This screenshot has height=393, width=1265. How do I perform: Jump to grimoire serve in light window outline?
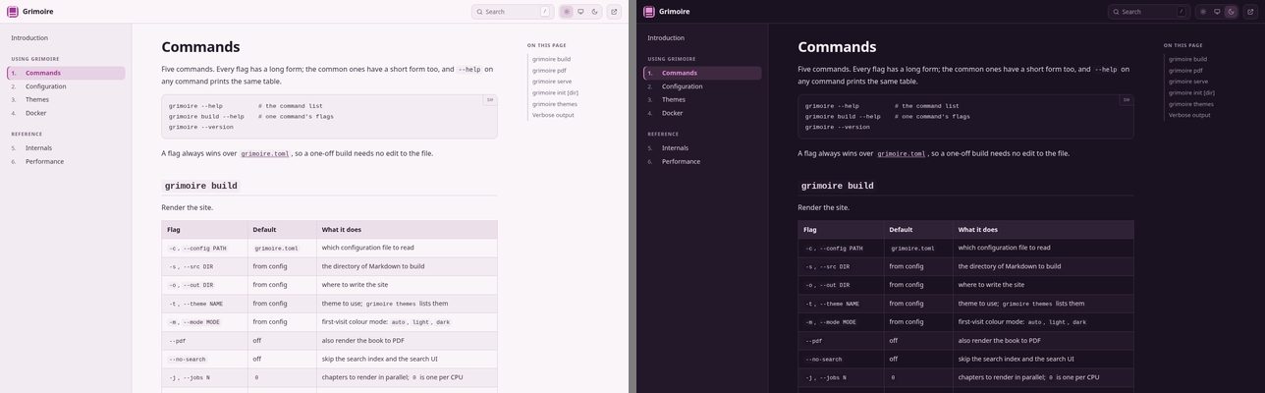click(x=552, y=82)
